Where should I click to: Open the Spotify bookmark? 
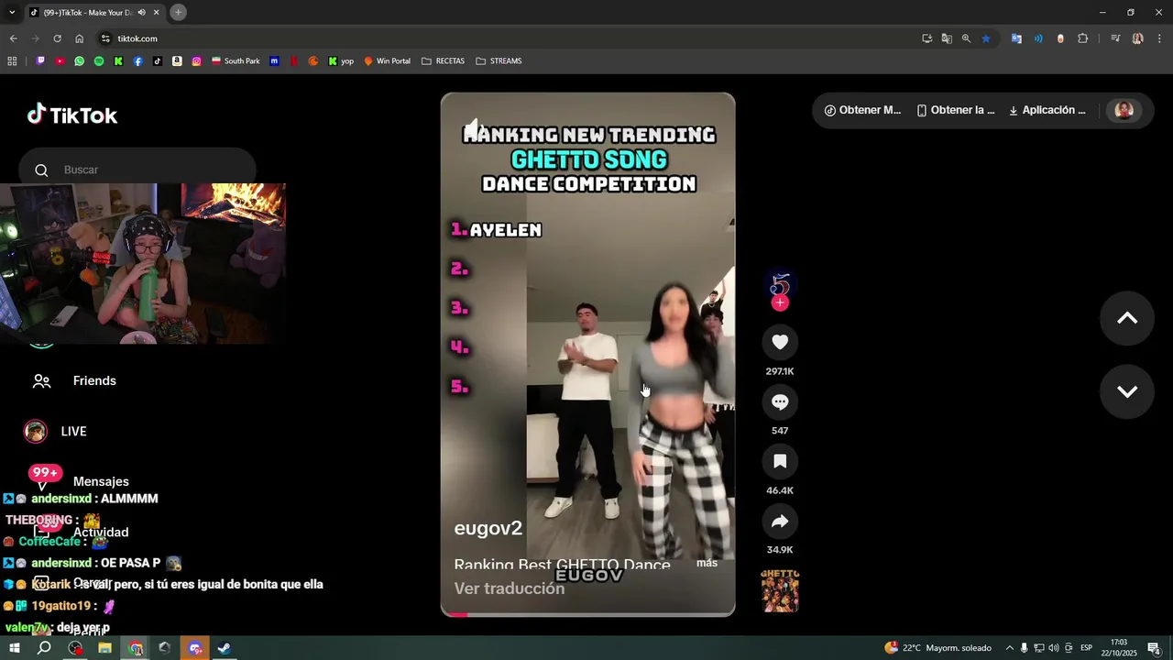[x=99, y=61]
